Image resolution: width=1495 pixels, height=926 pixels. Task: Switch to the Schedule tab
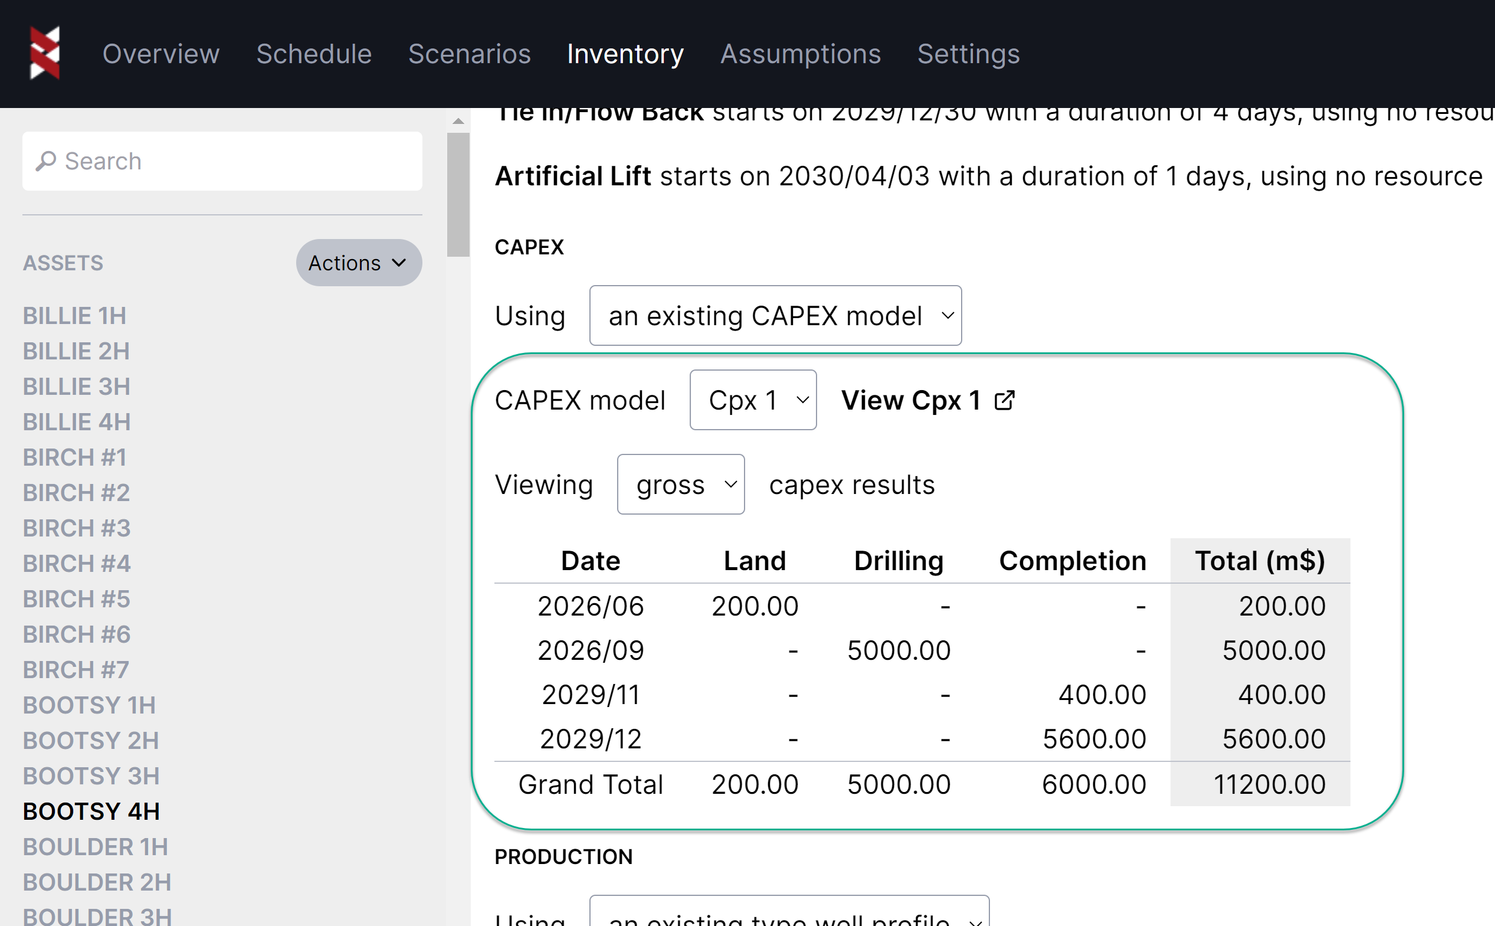313,54
